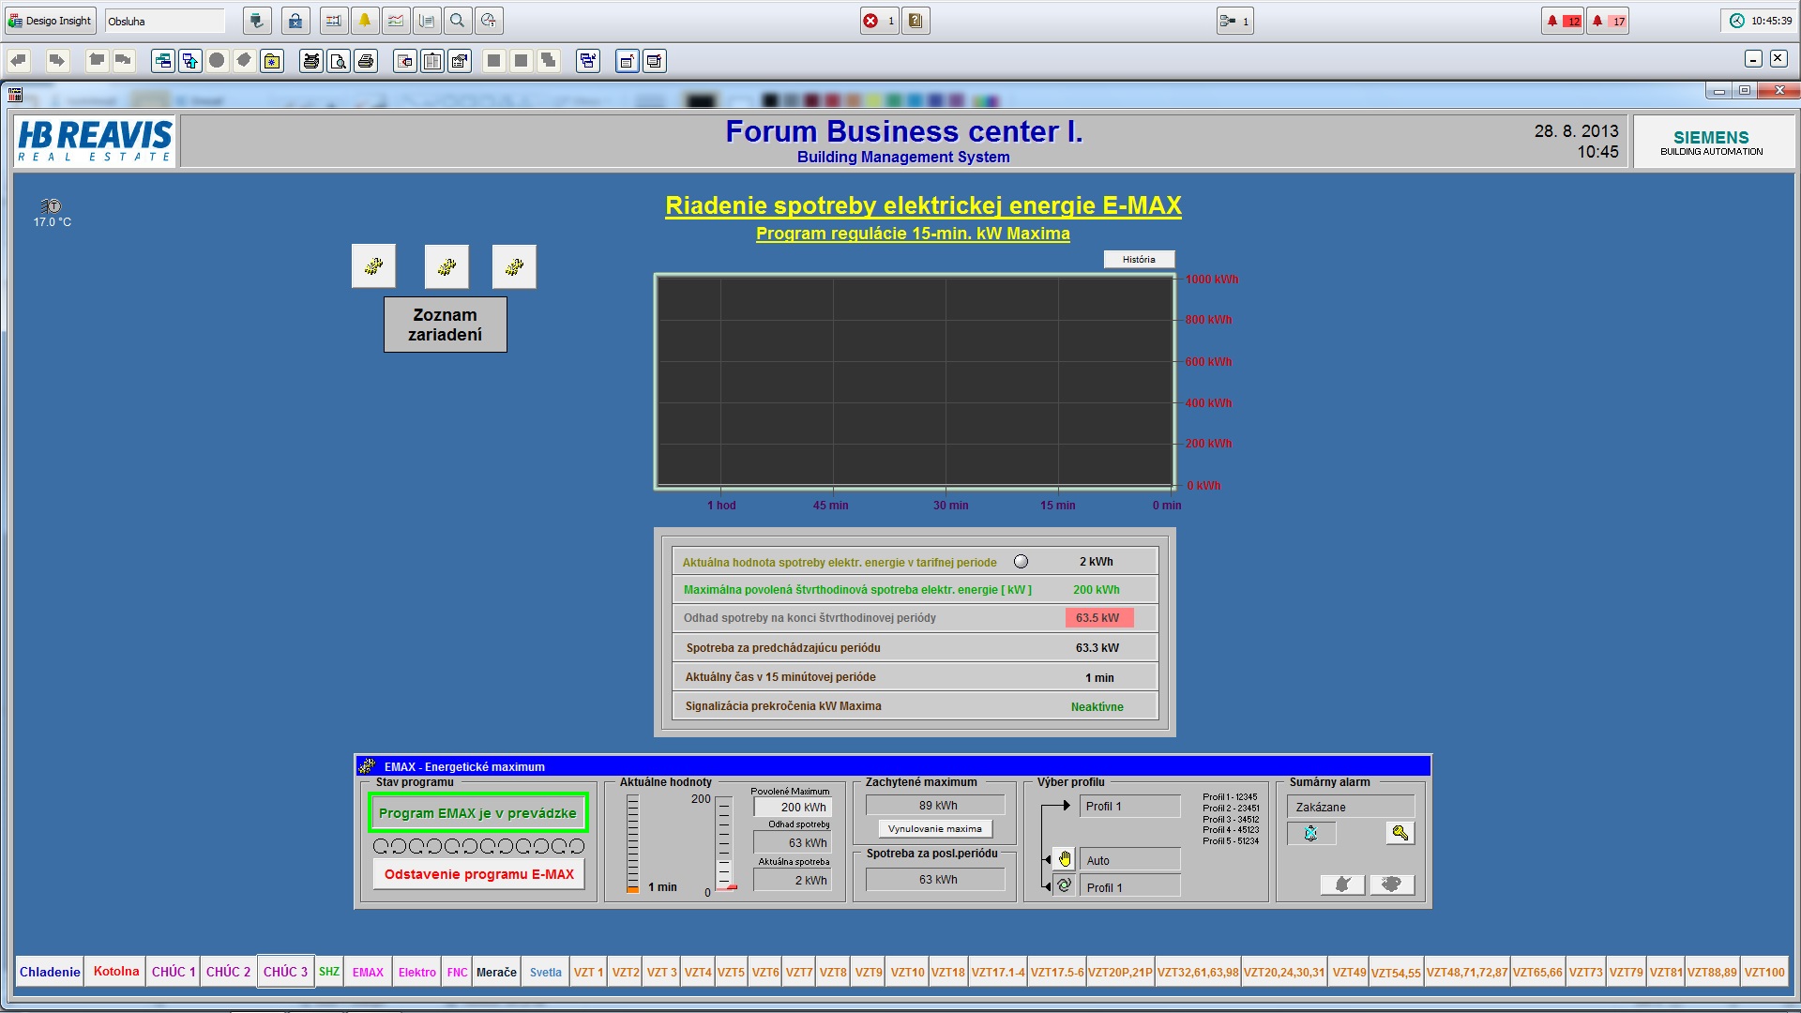Click the green auto-cycle icon beside Profil 1

point(1065,885)
